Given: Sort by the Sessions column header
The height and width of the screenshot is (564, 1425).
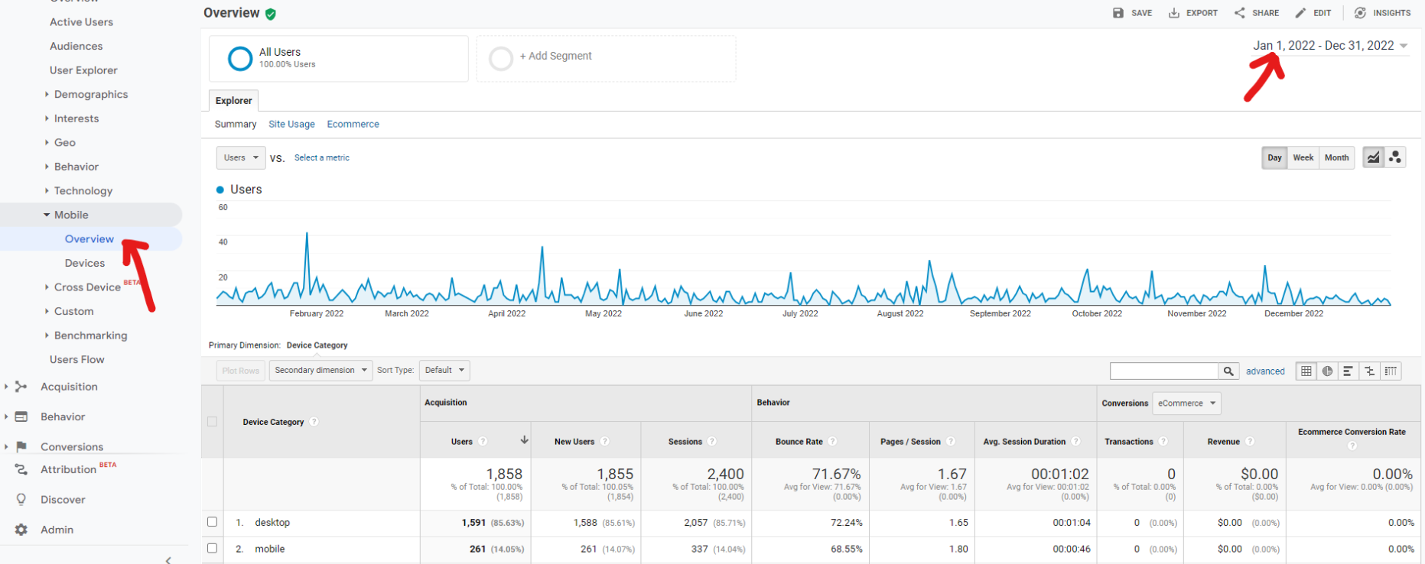Looking at the screenshot, I should [685, 442].
